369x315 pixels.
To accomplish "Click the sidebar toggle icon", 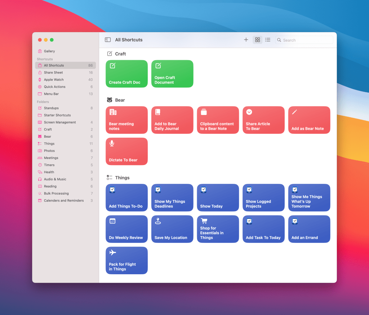I will (108, 40).
